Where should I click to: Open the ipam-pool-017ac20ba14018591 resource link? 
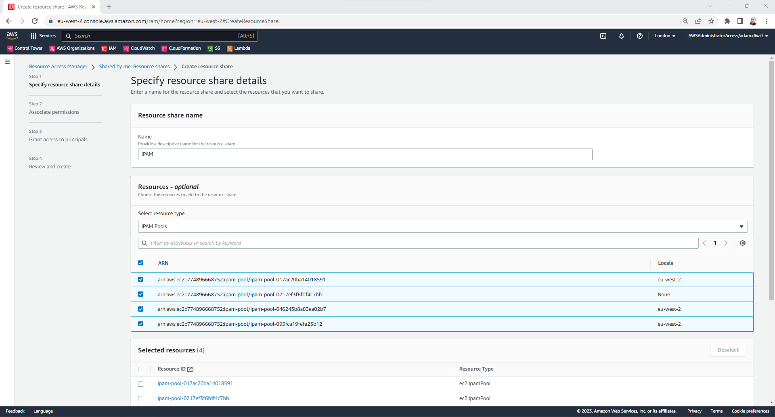(195, 383)
